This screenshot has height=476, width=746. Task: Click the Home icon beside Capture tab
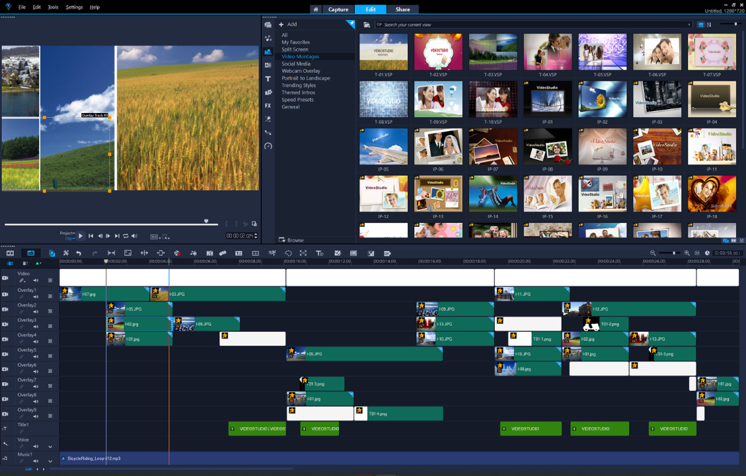315,9
